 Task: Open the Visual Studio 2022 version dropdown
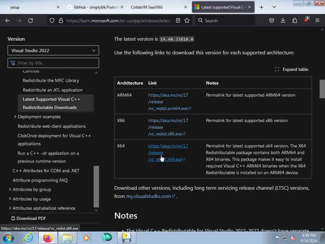53,51
